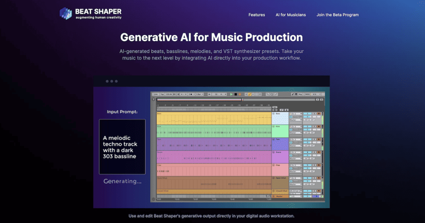Arm the Bass track for recording

[x=319, y=114]
